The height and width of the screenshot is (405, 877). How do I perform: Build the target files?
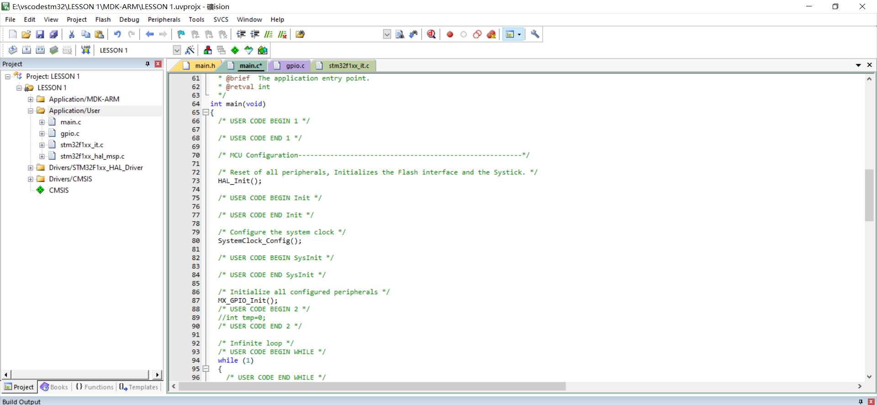pos(26,50)
